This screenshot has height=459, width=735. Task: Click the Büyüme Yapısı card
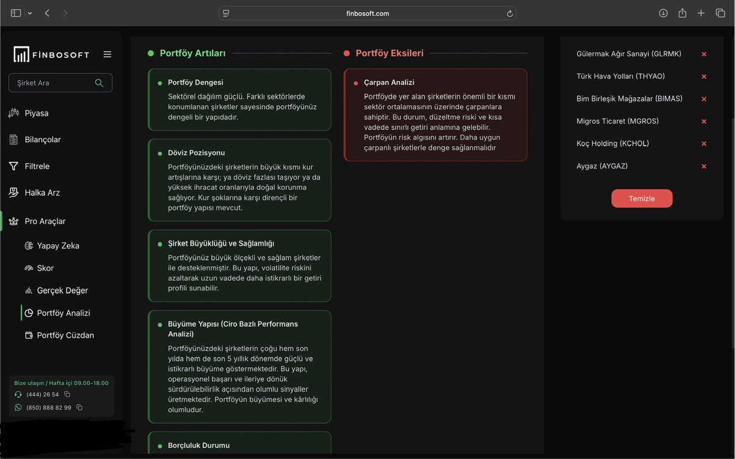tap(239, 367)
